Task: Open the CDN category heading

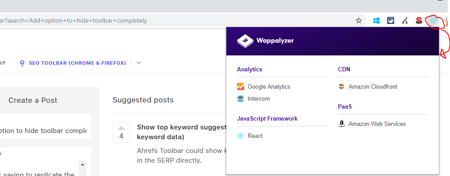Action: [x=344, y=69]
